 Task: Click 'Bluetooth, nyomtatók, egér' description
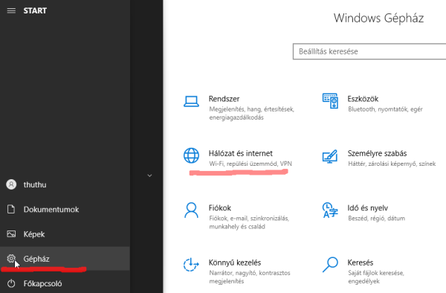(x=385, y=109)
